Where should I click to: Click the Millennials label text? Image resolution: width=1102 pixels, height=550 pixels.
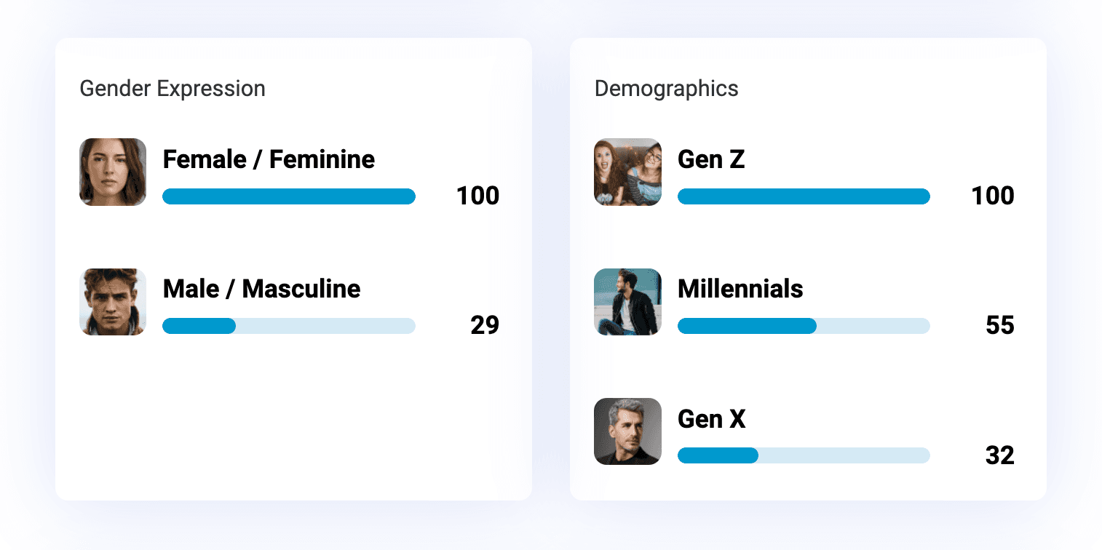tap(740, 289)
